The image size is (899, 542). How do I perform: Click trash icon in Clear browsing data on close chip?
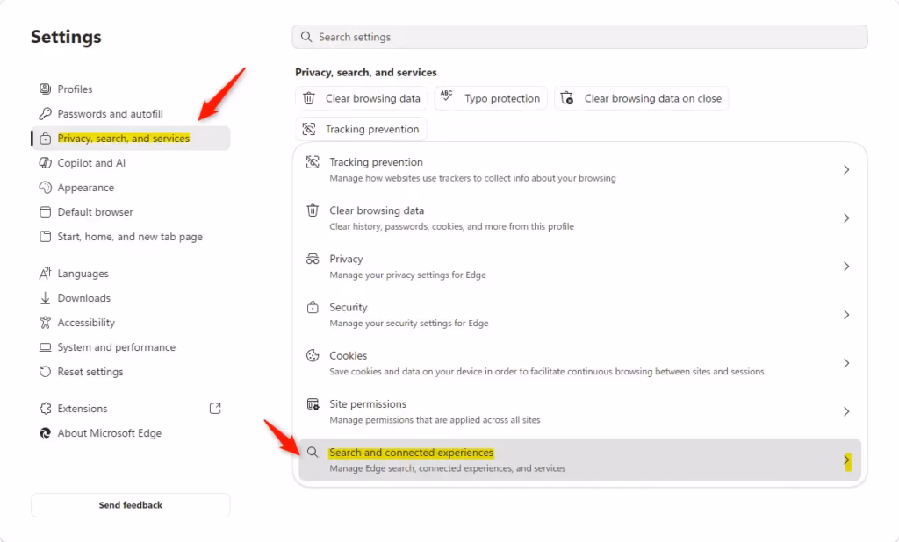pyautogui.click(x=566, y=98)
